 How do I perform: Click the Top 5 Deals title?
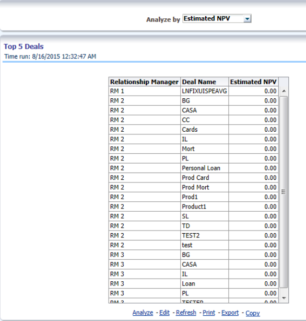click(23, 47)
